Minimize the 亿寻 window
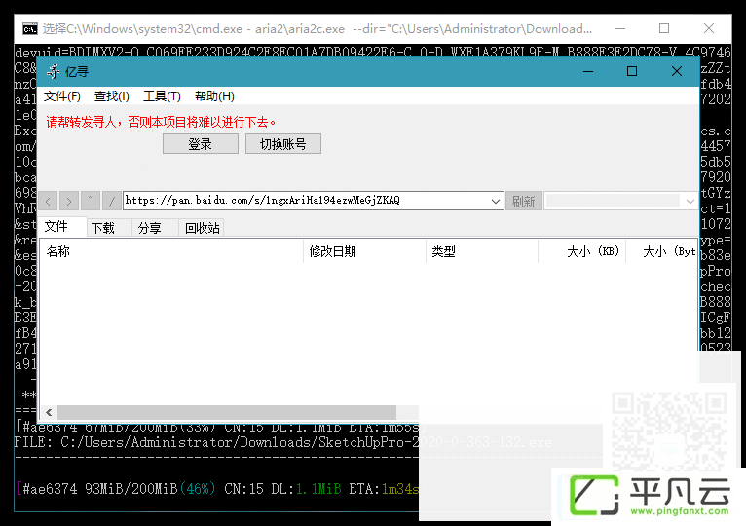This screenshot has width=746, height=526. pos(588,72)
